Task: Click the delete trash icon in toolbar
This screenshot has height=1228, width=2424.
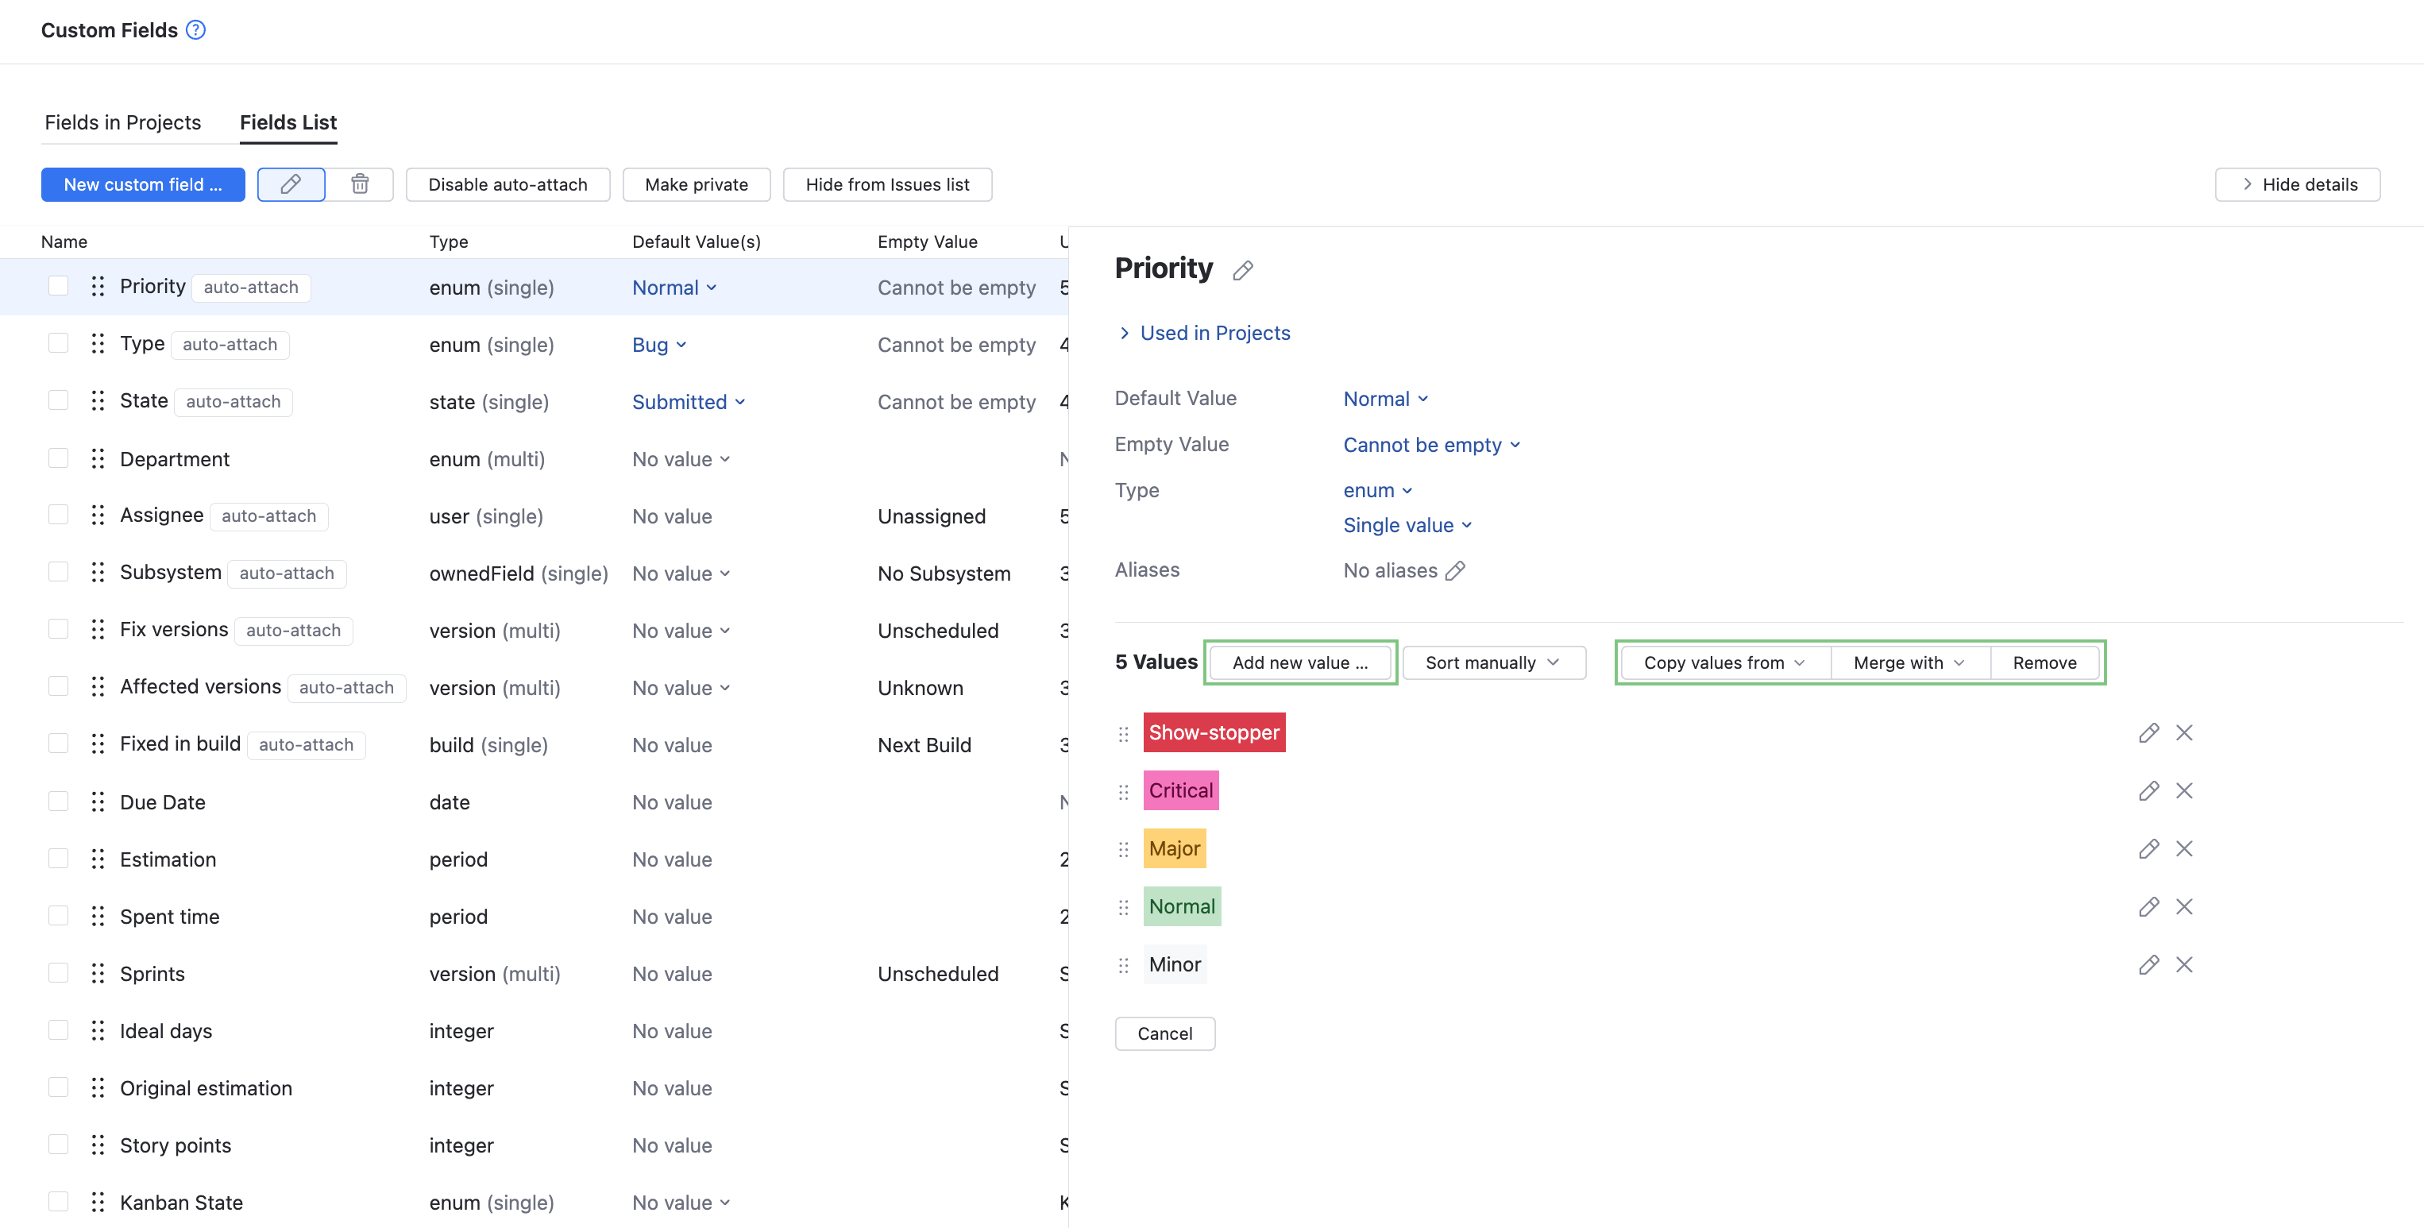Action: click(x=360, y=183)
